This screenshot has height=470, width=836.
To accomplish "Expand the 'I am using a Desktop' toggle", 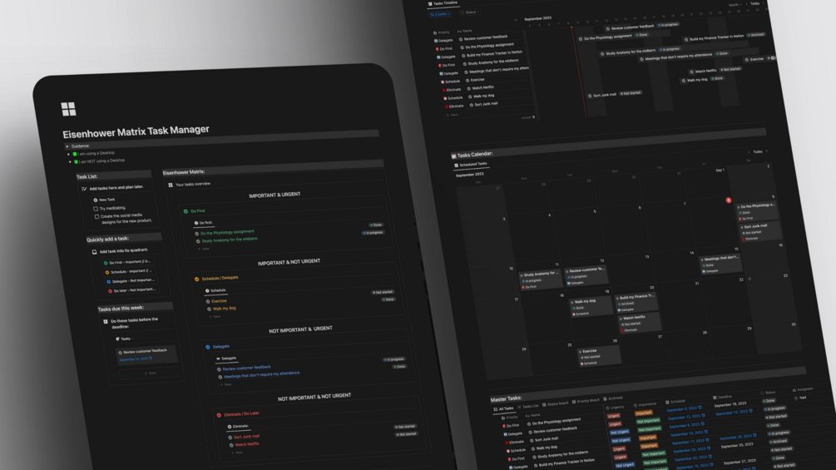I will click(x=69, y=154).
